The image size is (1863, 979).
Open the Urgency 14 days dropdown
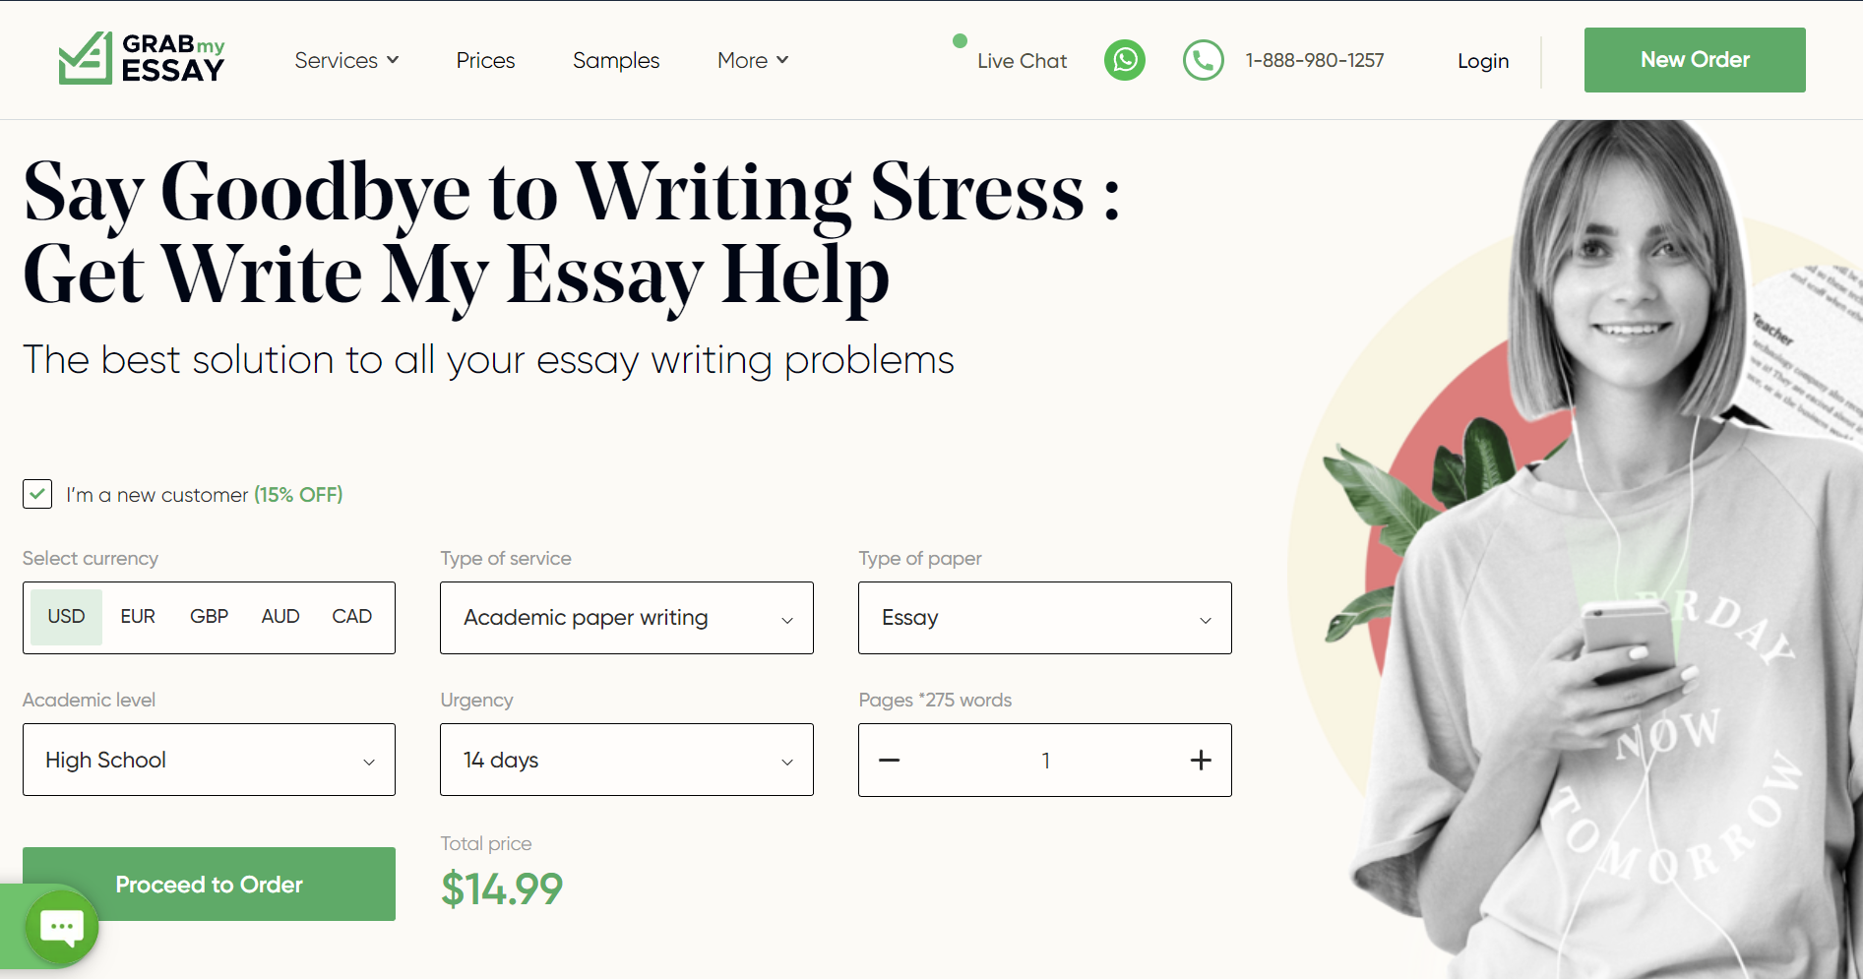pos(627,760)
